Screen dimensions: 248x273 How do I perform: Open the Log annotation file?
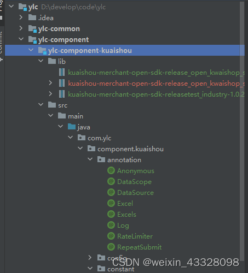coord(123,225)
